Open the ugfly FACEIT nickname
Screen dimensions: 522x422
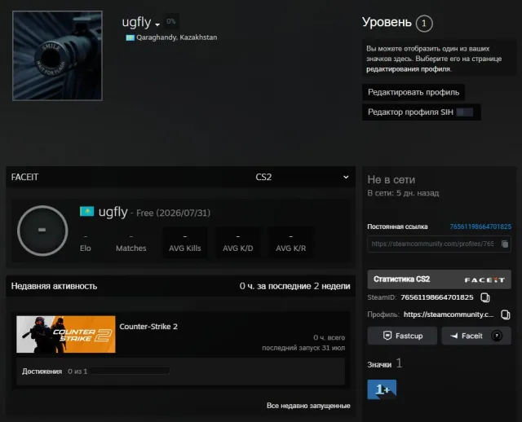(x=113, y=212)
